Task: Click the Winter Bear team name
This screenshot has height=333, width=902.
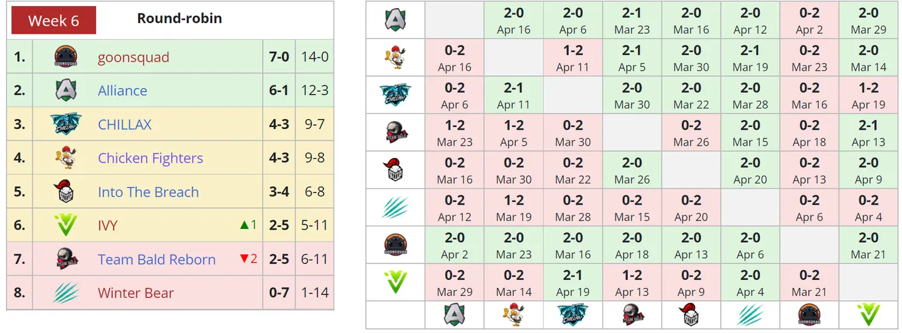Action: pyautogui.click(x=136, y=293)
